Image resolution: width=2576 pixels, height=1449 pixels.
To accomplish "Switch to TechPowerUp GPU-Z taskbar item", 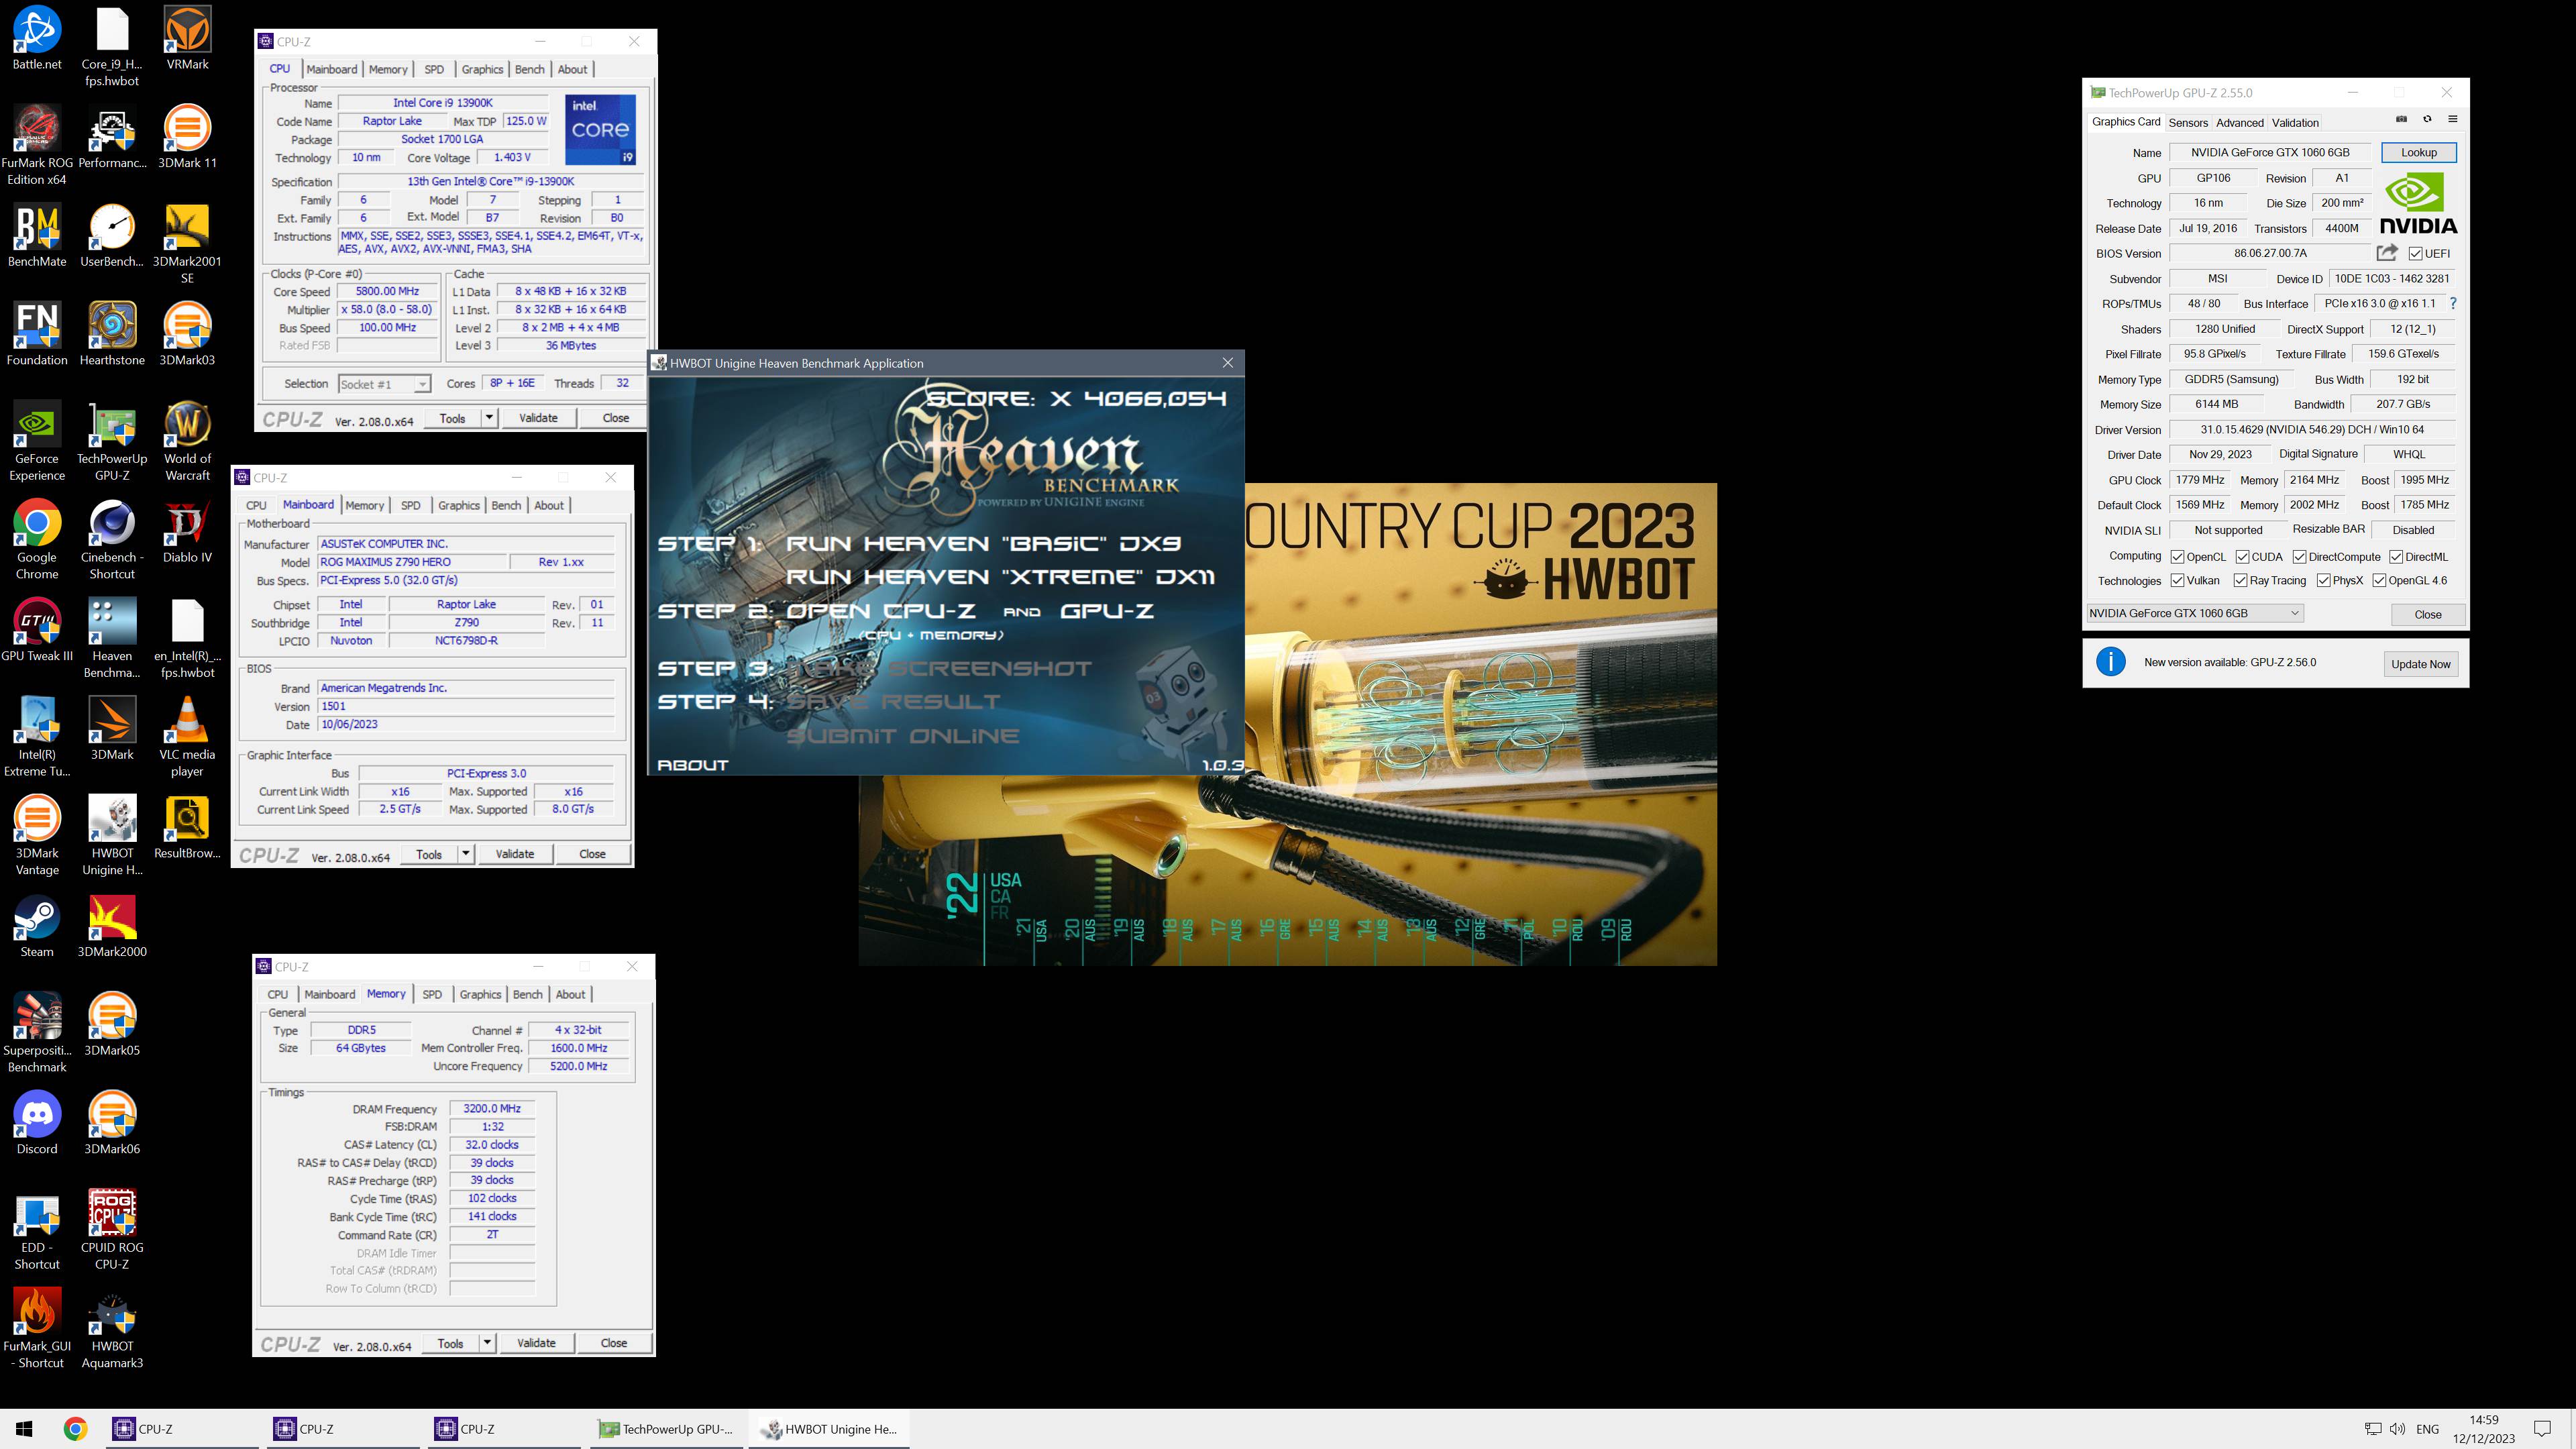I will point(666,1429).
